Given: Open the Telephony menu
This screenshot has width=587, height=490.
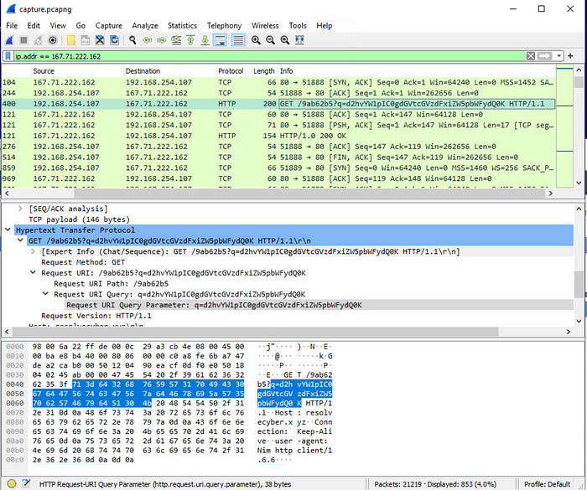Looking at the screenshot, I should click(224, 25).
